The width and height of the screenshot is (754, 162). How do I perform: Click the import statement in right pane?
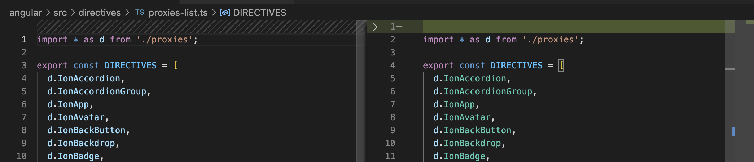[503, 40]
